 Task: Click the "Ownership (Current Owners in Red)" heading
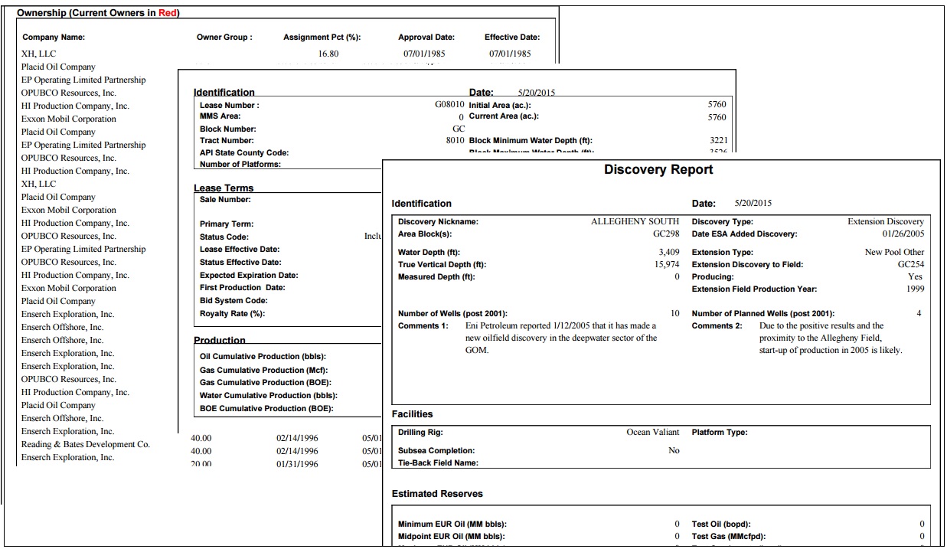pyautogui.click(x=98, y=13)
